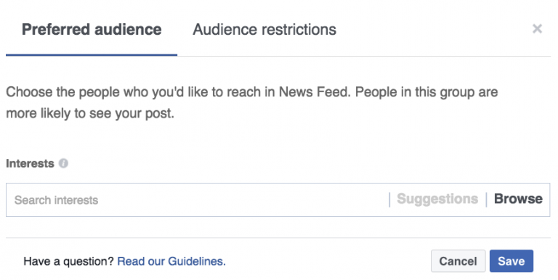Viewport: 558px width, 280px height.
Task: Click the grayed Suggestions option
Action: pyautogui.click(x=437, y=199)
